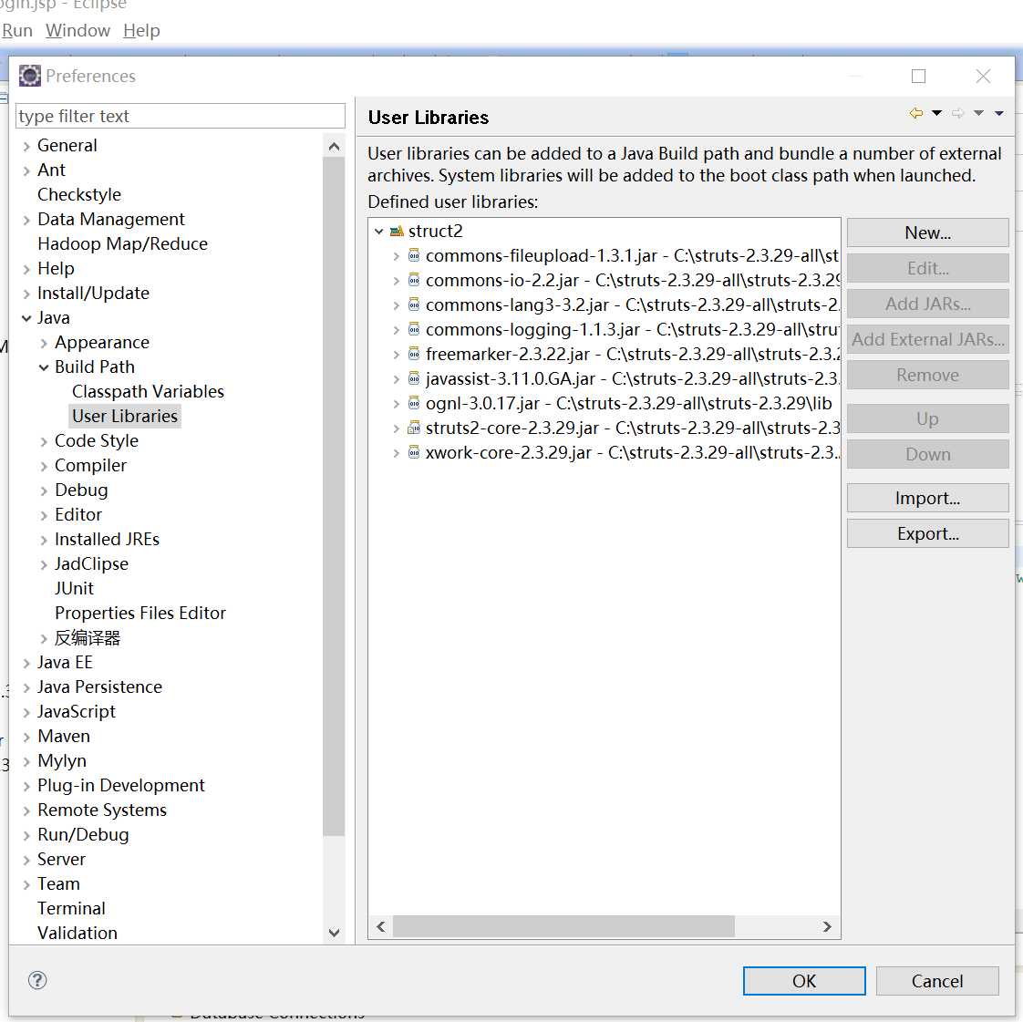
Task: Click the commons-io-2.2.jar icon
Action: [x=414, y=280]
